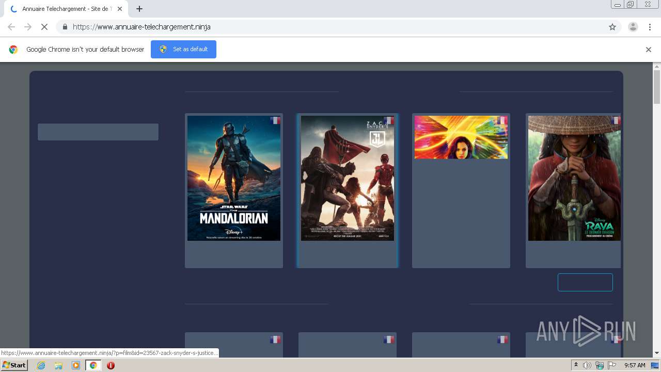Open the Wonder Woman 1984 poster

pyautogui.click(x=461, y=137)
